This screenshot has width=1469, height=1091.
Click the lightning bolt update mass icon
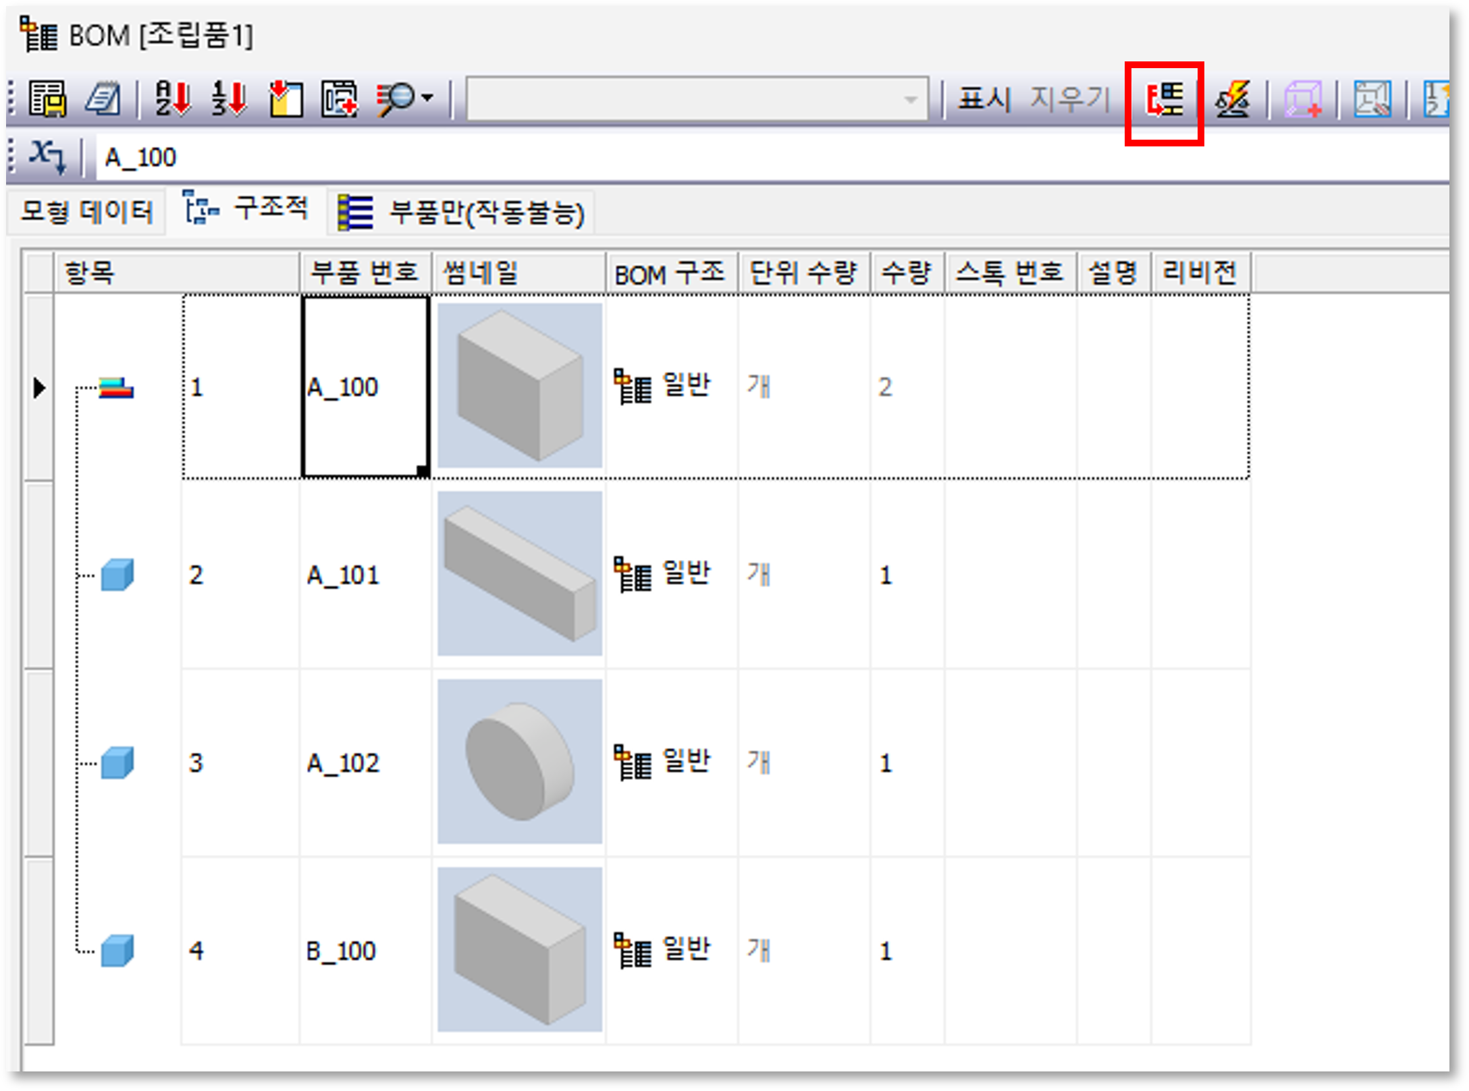[1233, 100]
